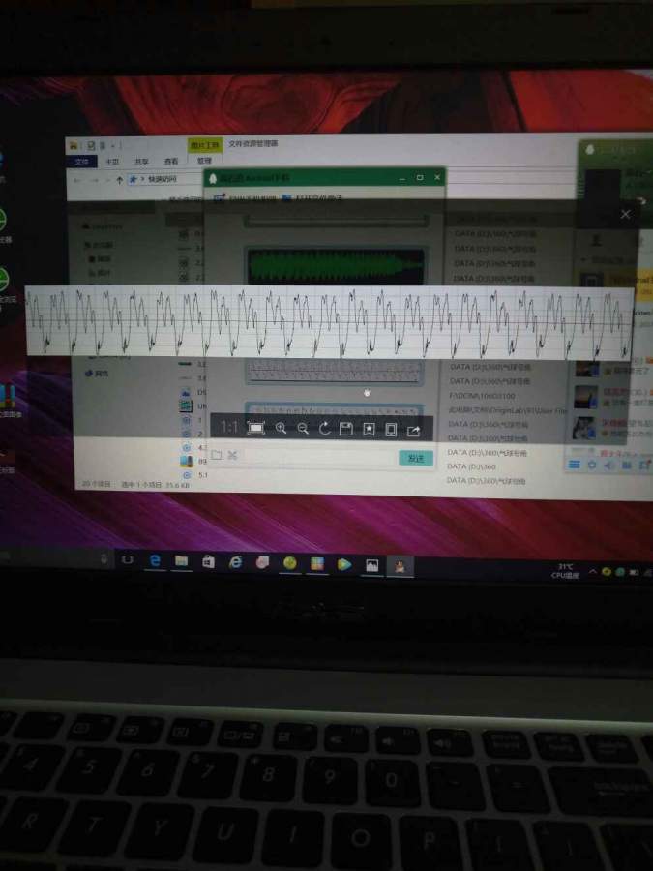Screen dimensions: 653x871
Task: Click the speaker icon in QQ panel bottom
Action: [609, 465]
